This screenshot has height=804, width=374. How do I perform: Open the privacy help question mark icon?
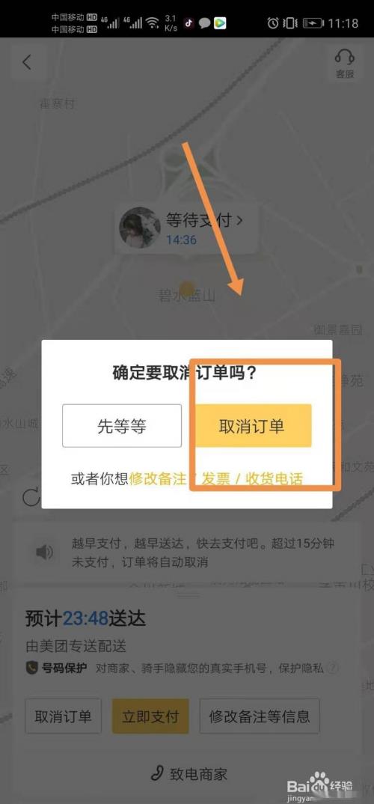click(x=334, y=669)
